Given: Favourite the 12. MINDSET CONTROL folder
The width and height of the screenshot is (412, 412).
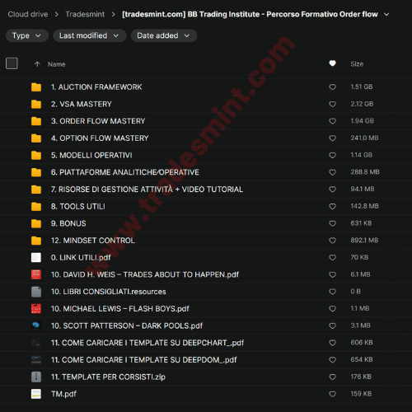Looking at the screenshot, I should point(332,241).
